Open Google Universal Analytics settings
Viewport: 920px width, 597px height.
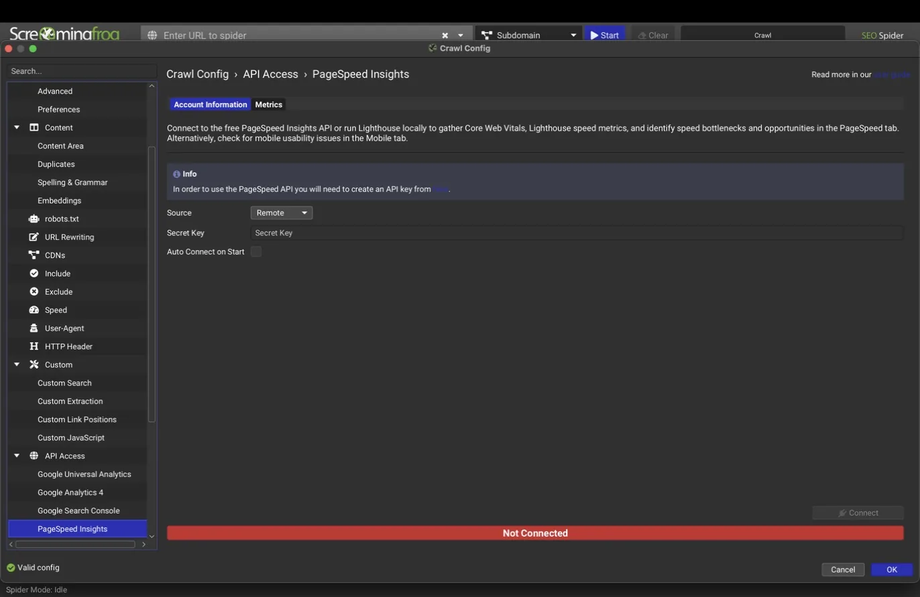pyautogui.click(x=84, y=474)
